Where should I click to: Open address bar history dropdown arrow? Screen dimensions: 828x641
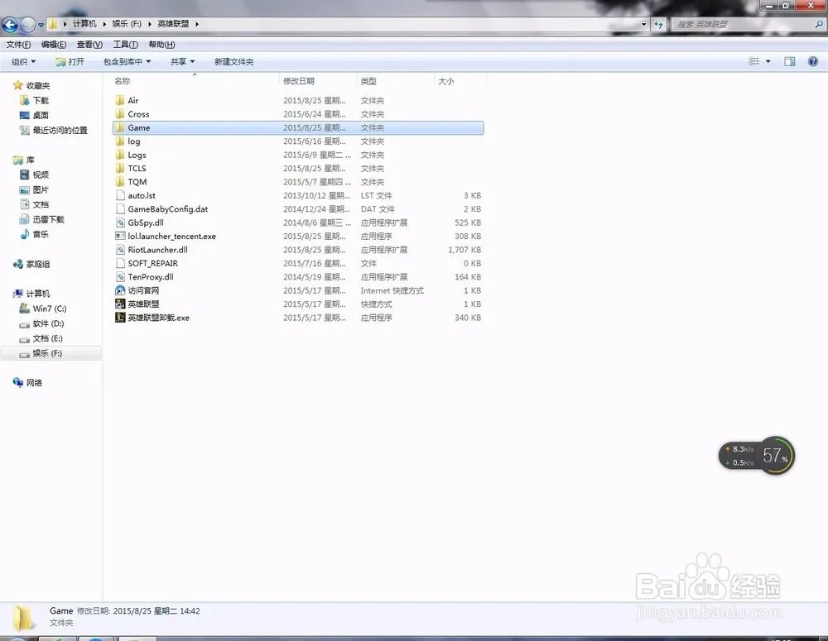643,24
